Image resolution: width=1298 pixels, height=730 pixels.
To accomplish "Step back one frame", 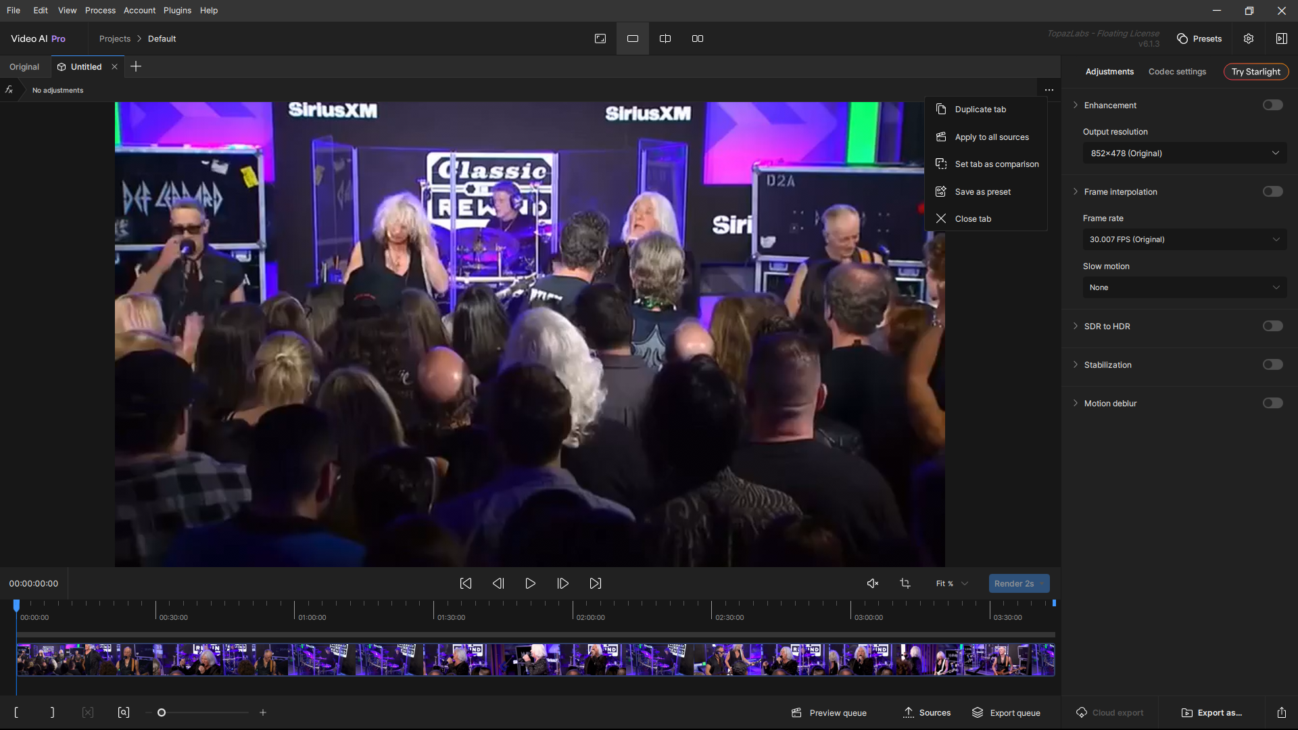I will [x=498, y=583].
